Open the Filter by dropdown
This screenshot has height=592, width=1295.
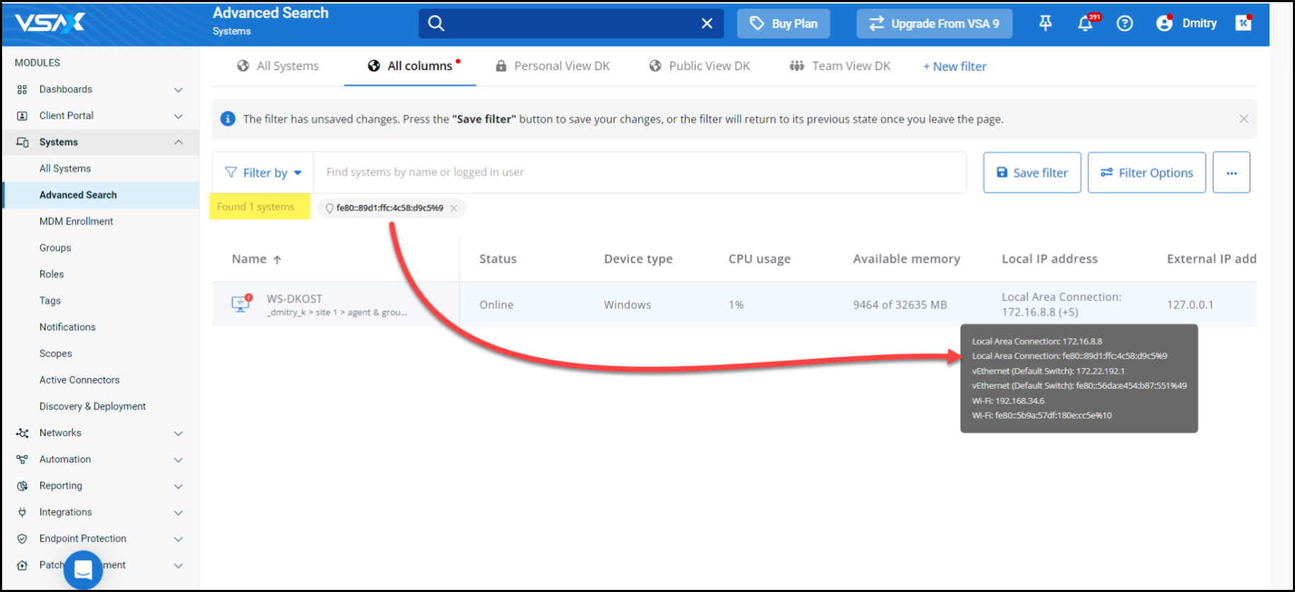click(x=263, y=173)
